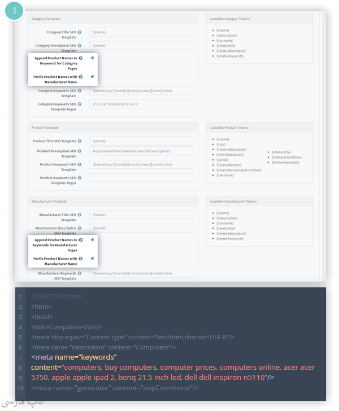Click help icon beside Manufacturer Keywords SEO Template
Screen dimensions: 339x411
click(80, 273)
